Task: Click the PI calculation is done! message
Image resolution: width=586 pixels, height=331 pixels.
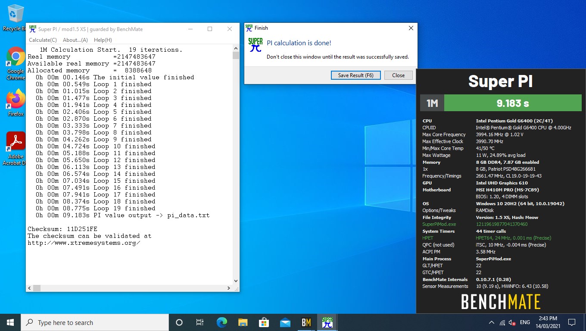Action: (299, 43)
